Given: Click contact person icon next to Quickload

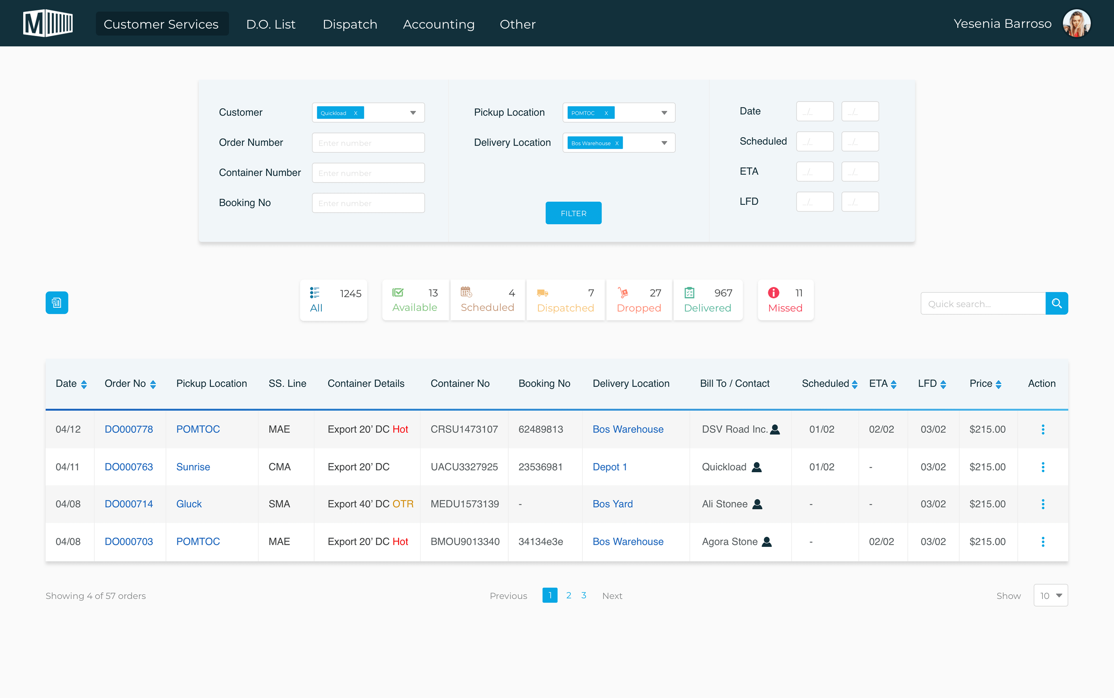Looking at the screenshot, I should 756,467.
